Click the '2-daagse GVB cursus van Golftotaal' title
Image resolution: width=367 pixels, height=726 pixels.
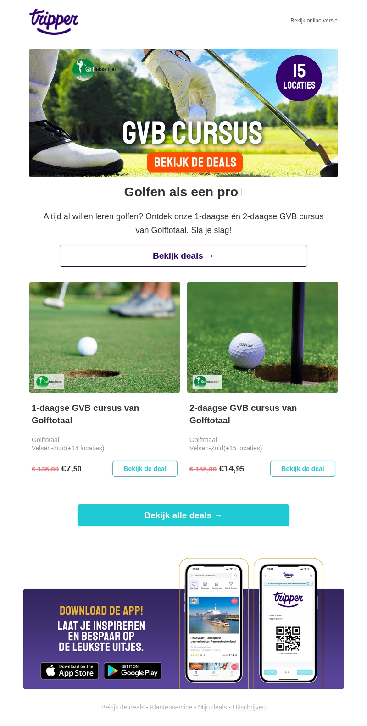243,414
